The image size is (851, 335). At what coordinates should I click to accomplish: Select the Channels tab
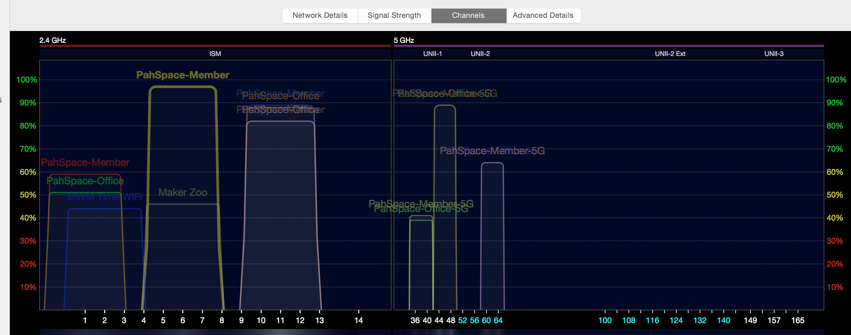(468, 15)
